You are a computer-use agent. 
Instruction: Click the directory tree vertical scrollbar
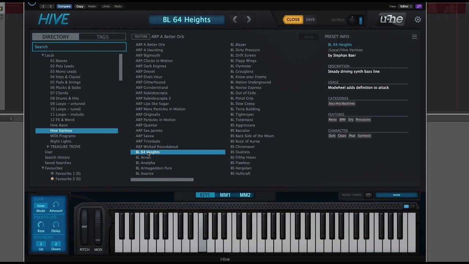(121, 67)
